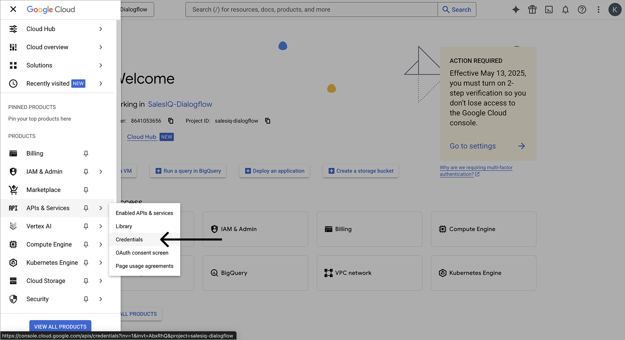Pin Security product

click(86, 299)
